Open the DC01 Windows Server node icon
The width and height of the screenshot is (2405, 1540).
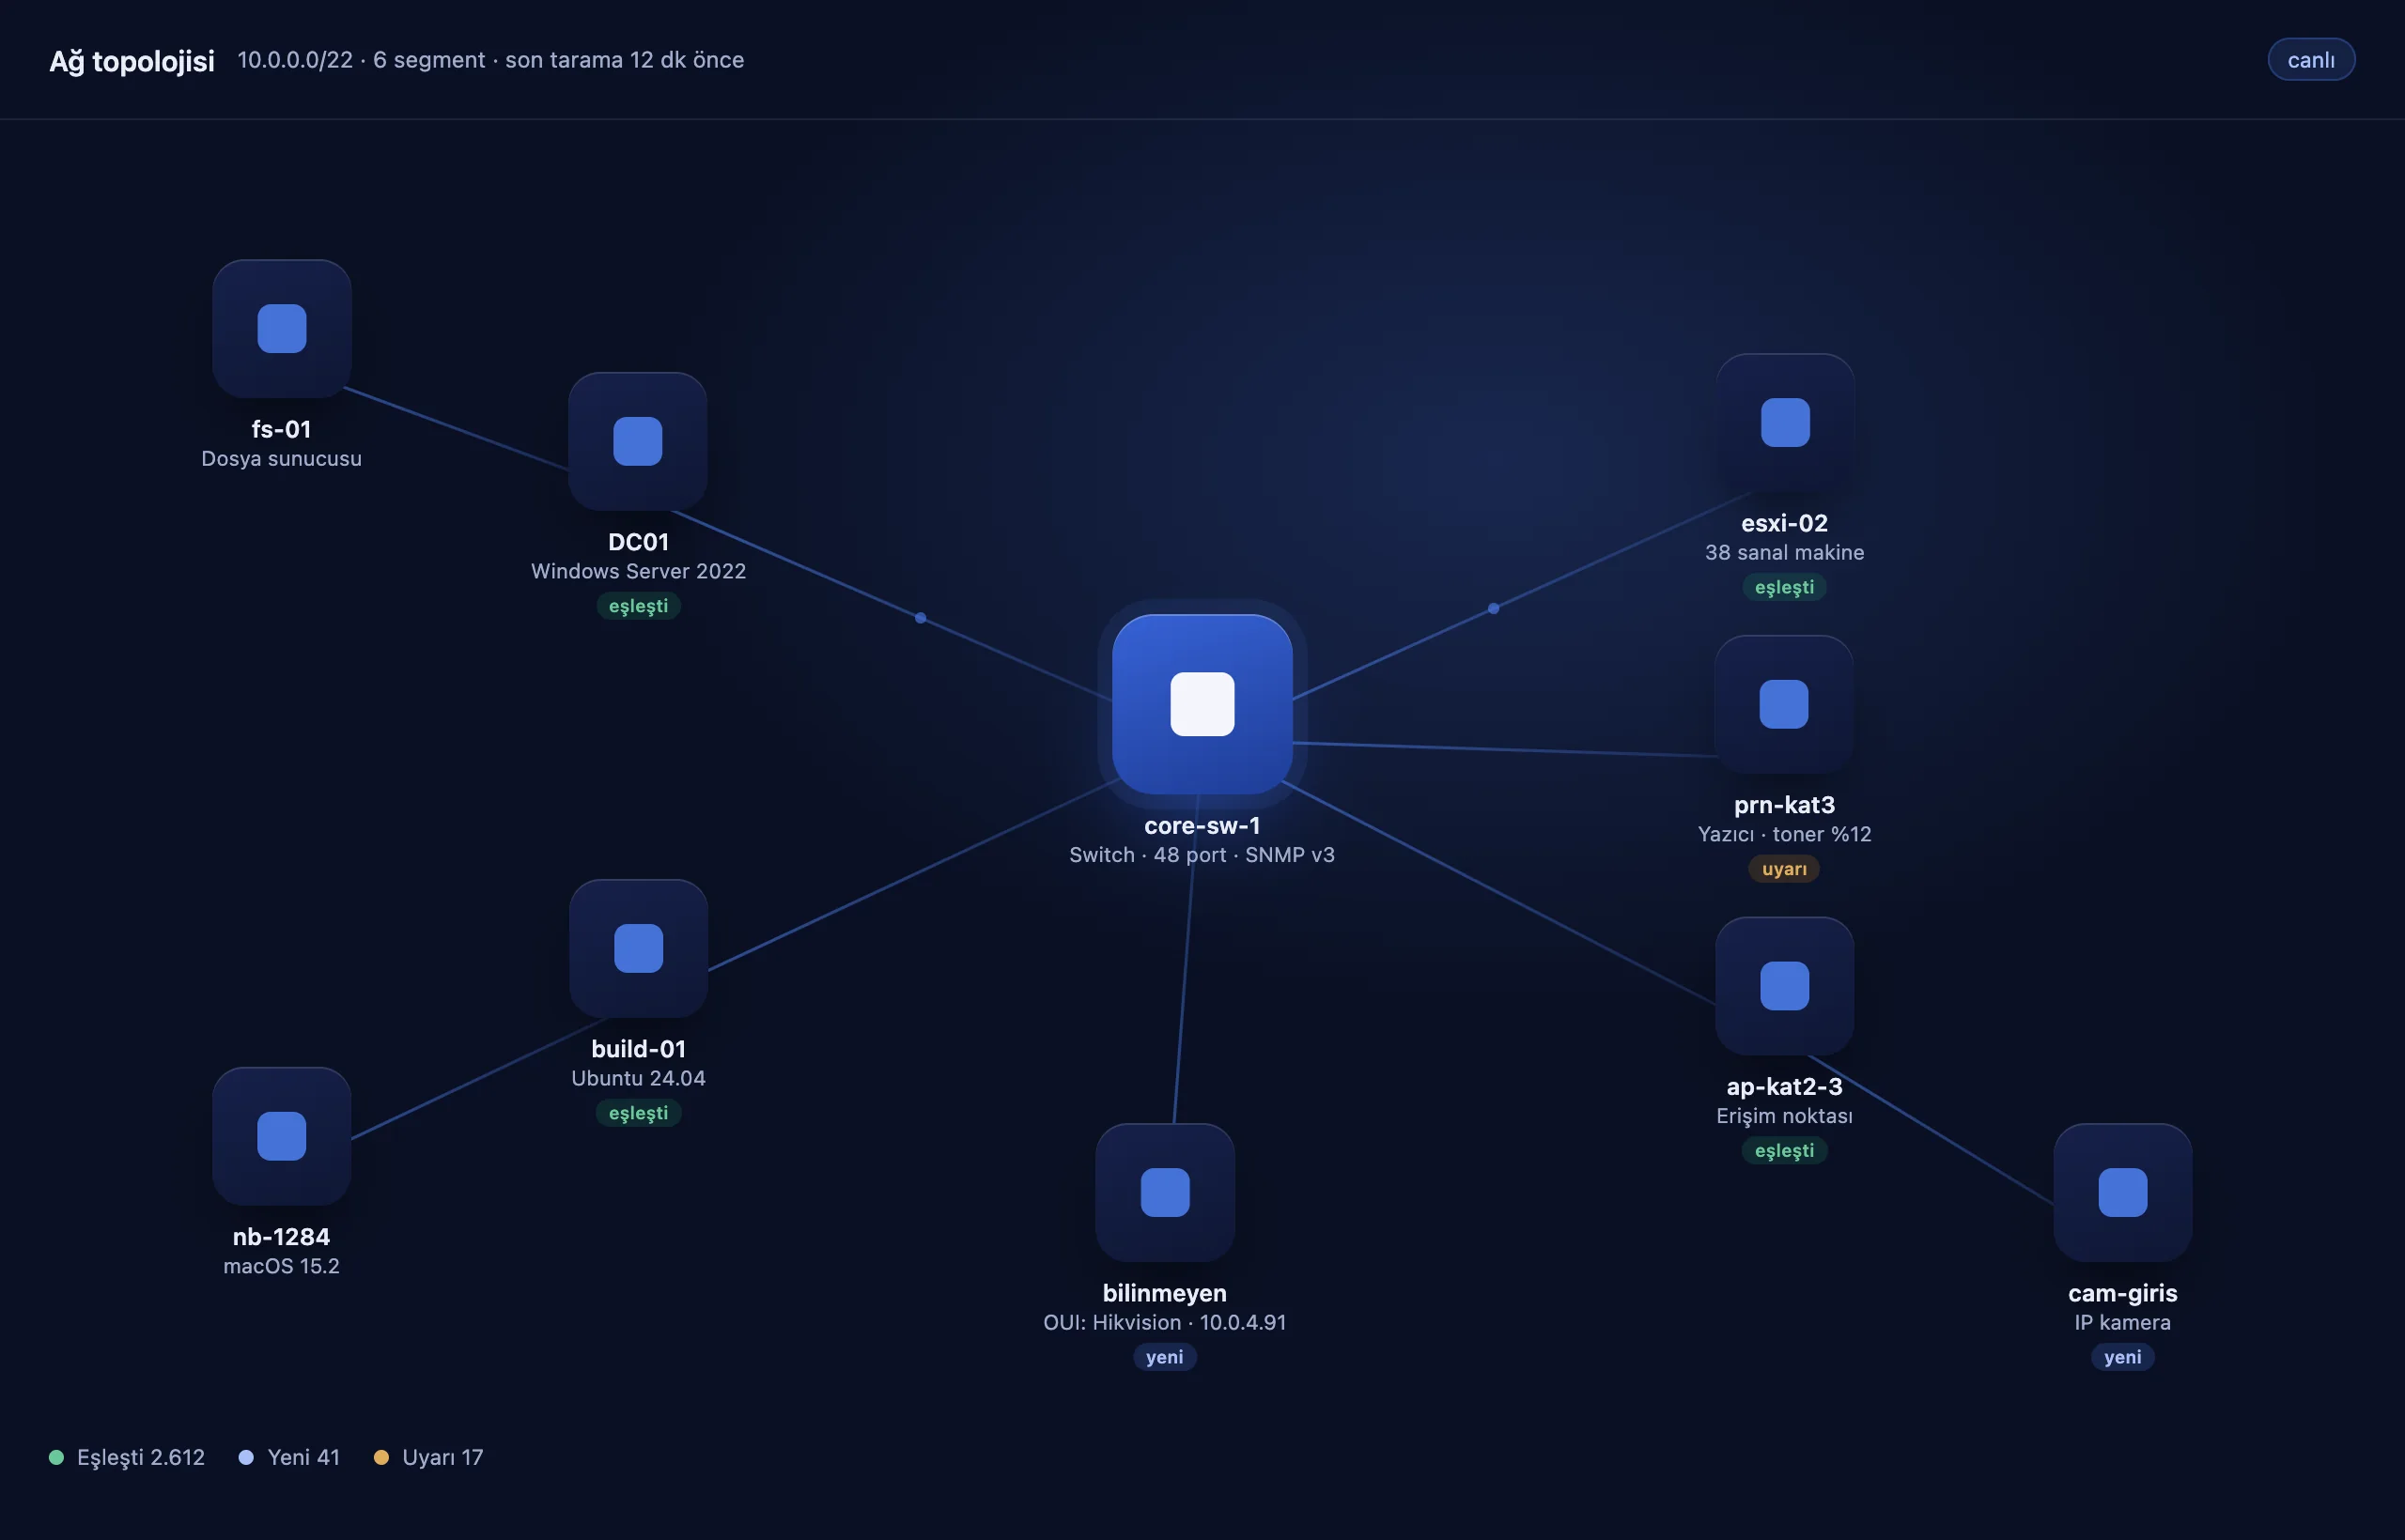click(x=637, y=441)
